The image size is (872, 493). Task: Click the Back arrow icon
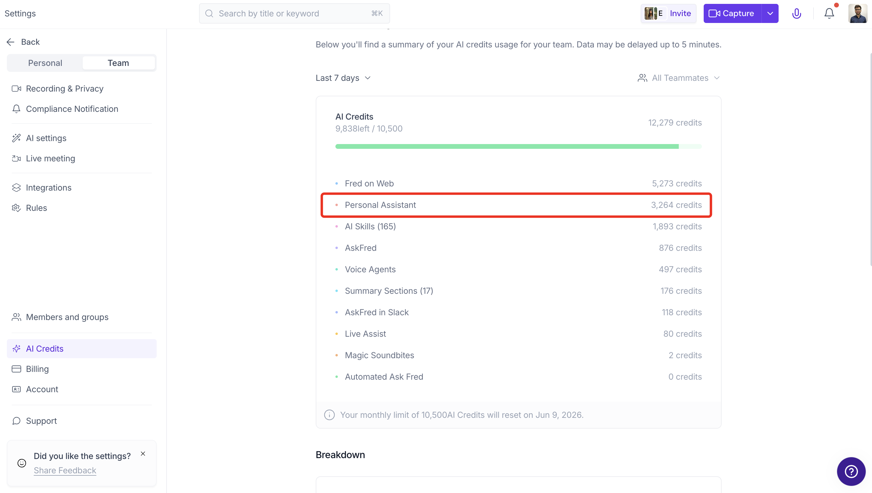10,42
